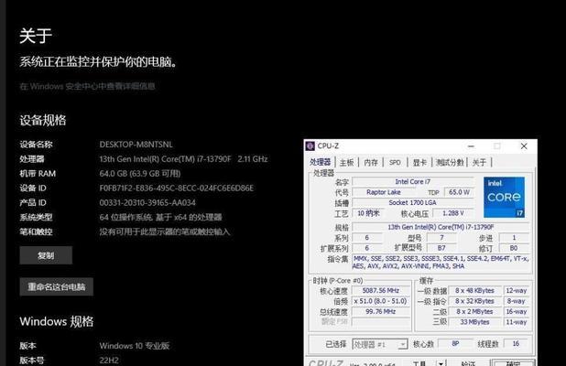The image size is (566, 366).
Task: Click the 核心数 value 8P
Action: tap(455, 344)
